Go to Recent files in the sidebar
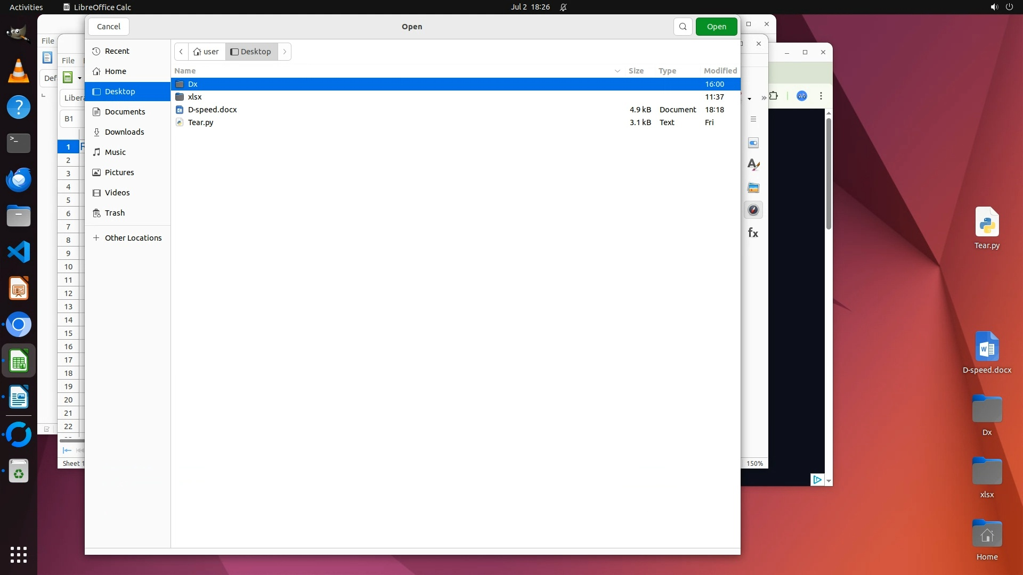 pos(117,51)
